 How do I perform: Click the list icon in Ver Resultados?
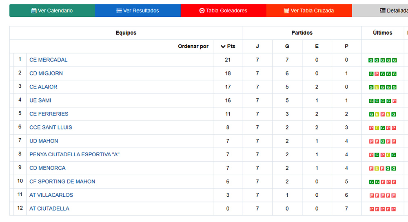click(119, 11)
